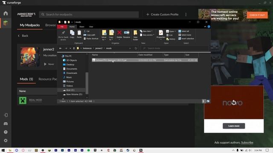Open the Copy to dropdown
273x153 pixels.
click(111, 35)
